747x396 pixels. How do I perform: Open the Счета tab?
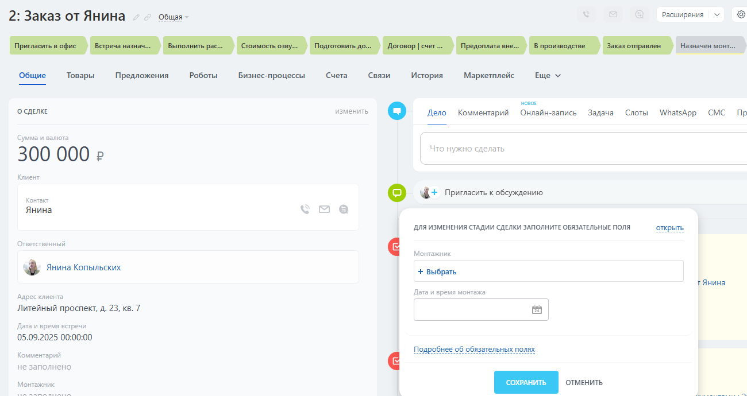(336, 75)
